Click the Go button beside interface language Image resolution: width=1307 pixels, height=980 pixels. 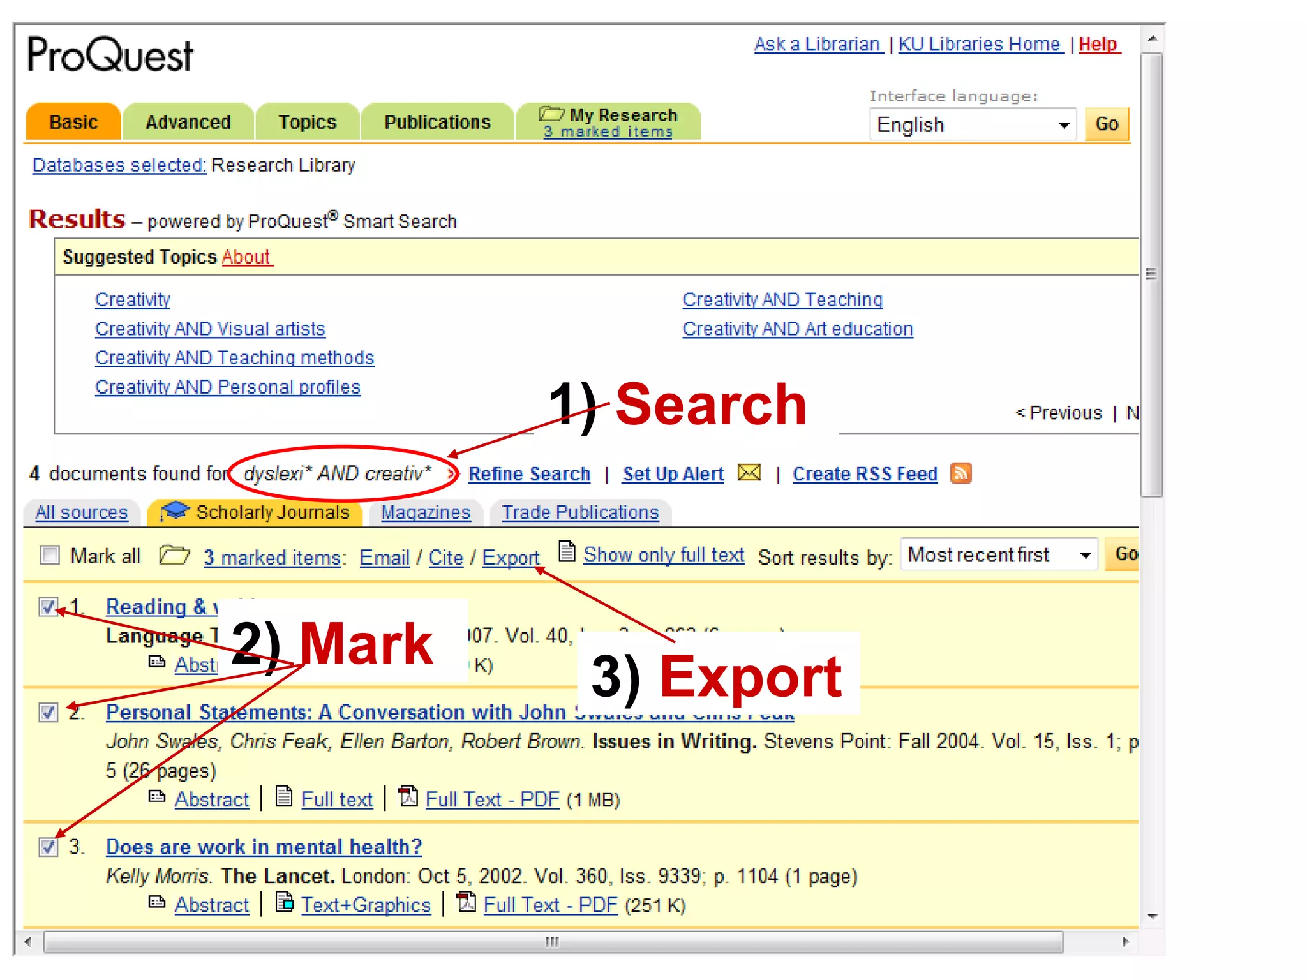(x=1107, y=124)
